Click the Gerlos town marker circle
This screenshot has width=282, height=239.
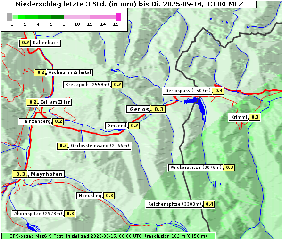pos(151,112)
